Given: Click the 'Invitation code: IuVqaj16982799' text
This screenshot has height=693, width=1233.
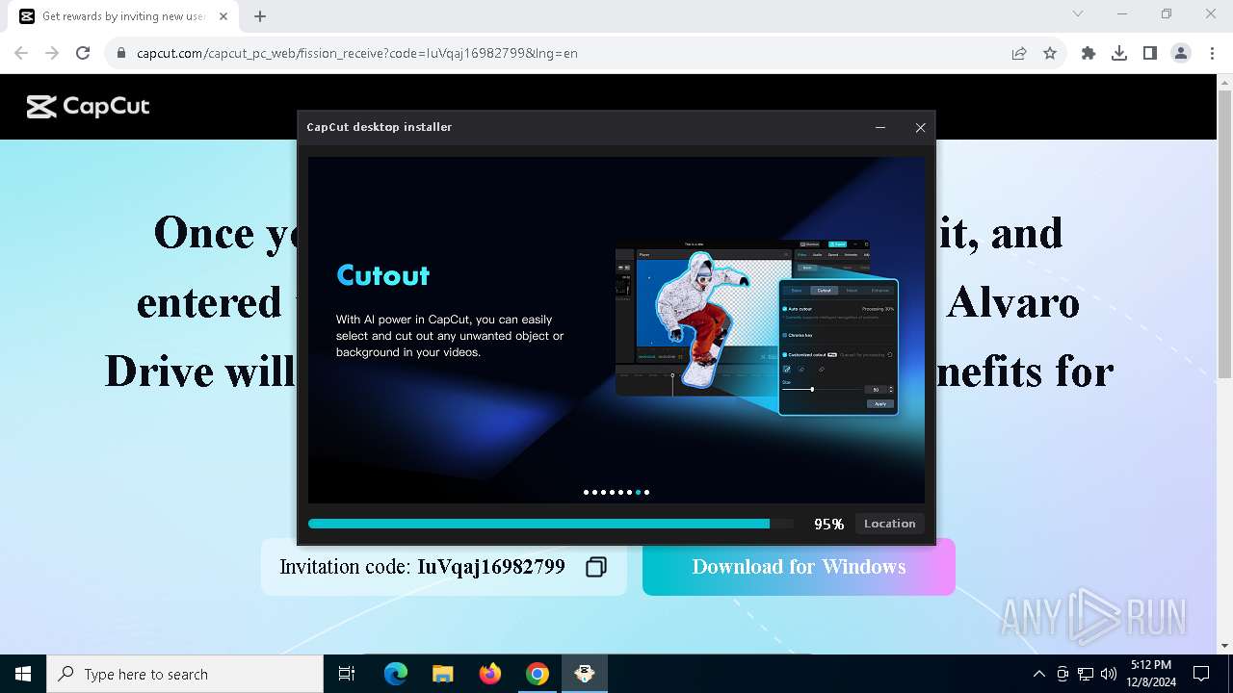Looking at the screenshot, I should click(x=422, y=567).
